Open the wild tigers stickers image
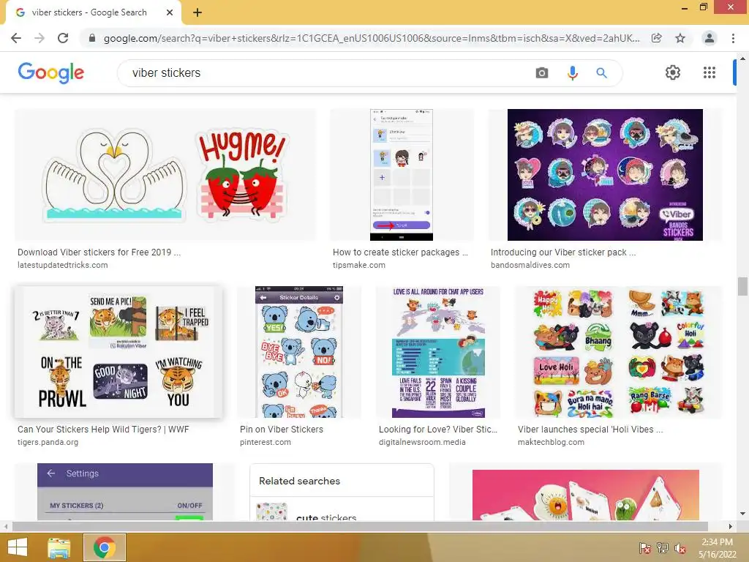 click(x=118, y=352)
